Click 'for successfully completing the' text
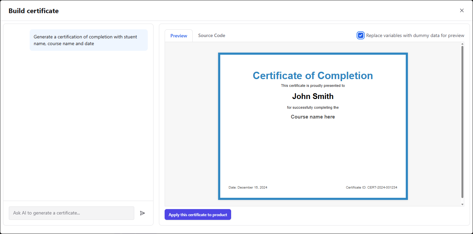The width and height of the screenshot is (473, 234). click(x=313, y=108)
